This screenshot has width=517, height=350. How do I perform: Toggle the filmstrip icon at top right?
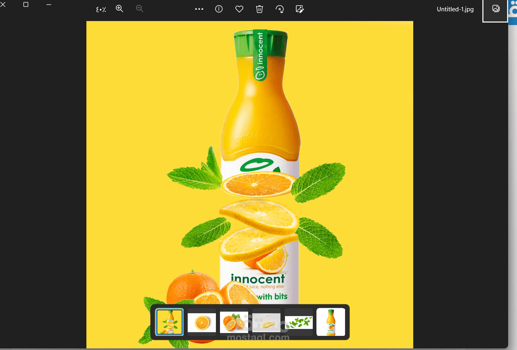coord(496,9)
